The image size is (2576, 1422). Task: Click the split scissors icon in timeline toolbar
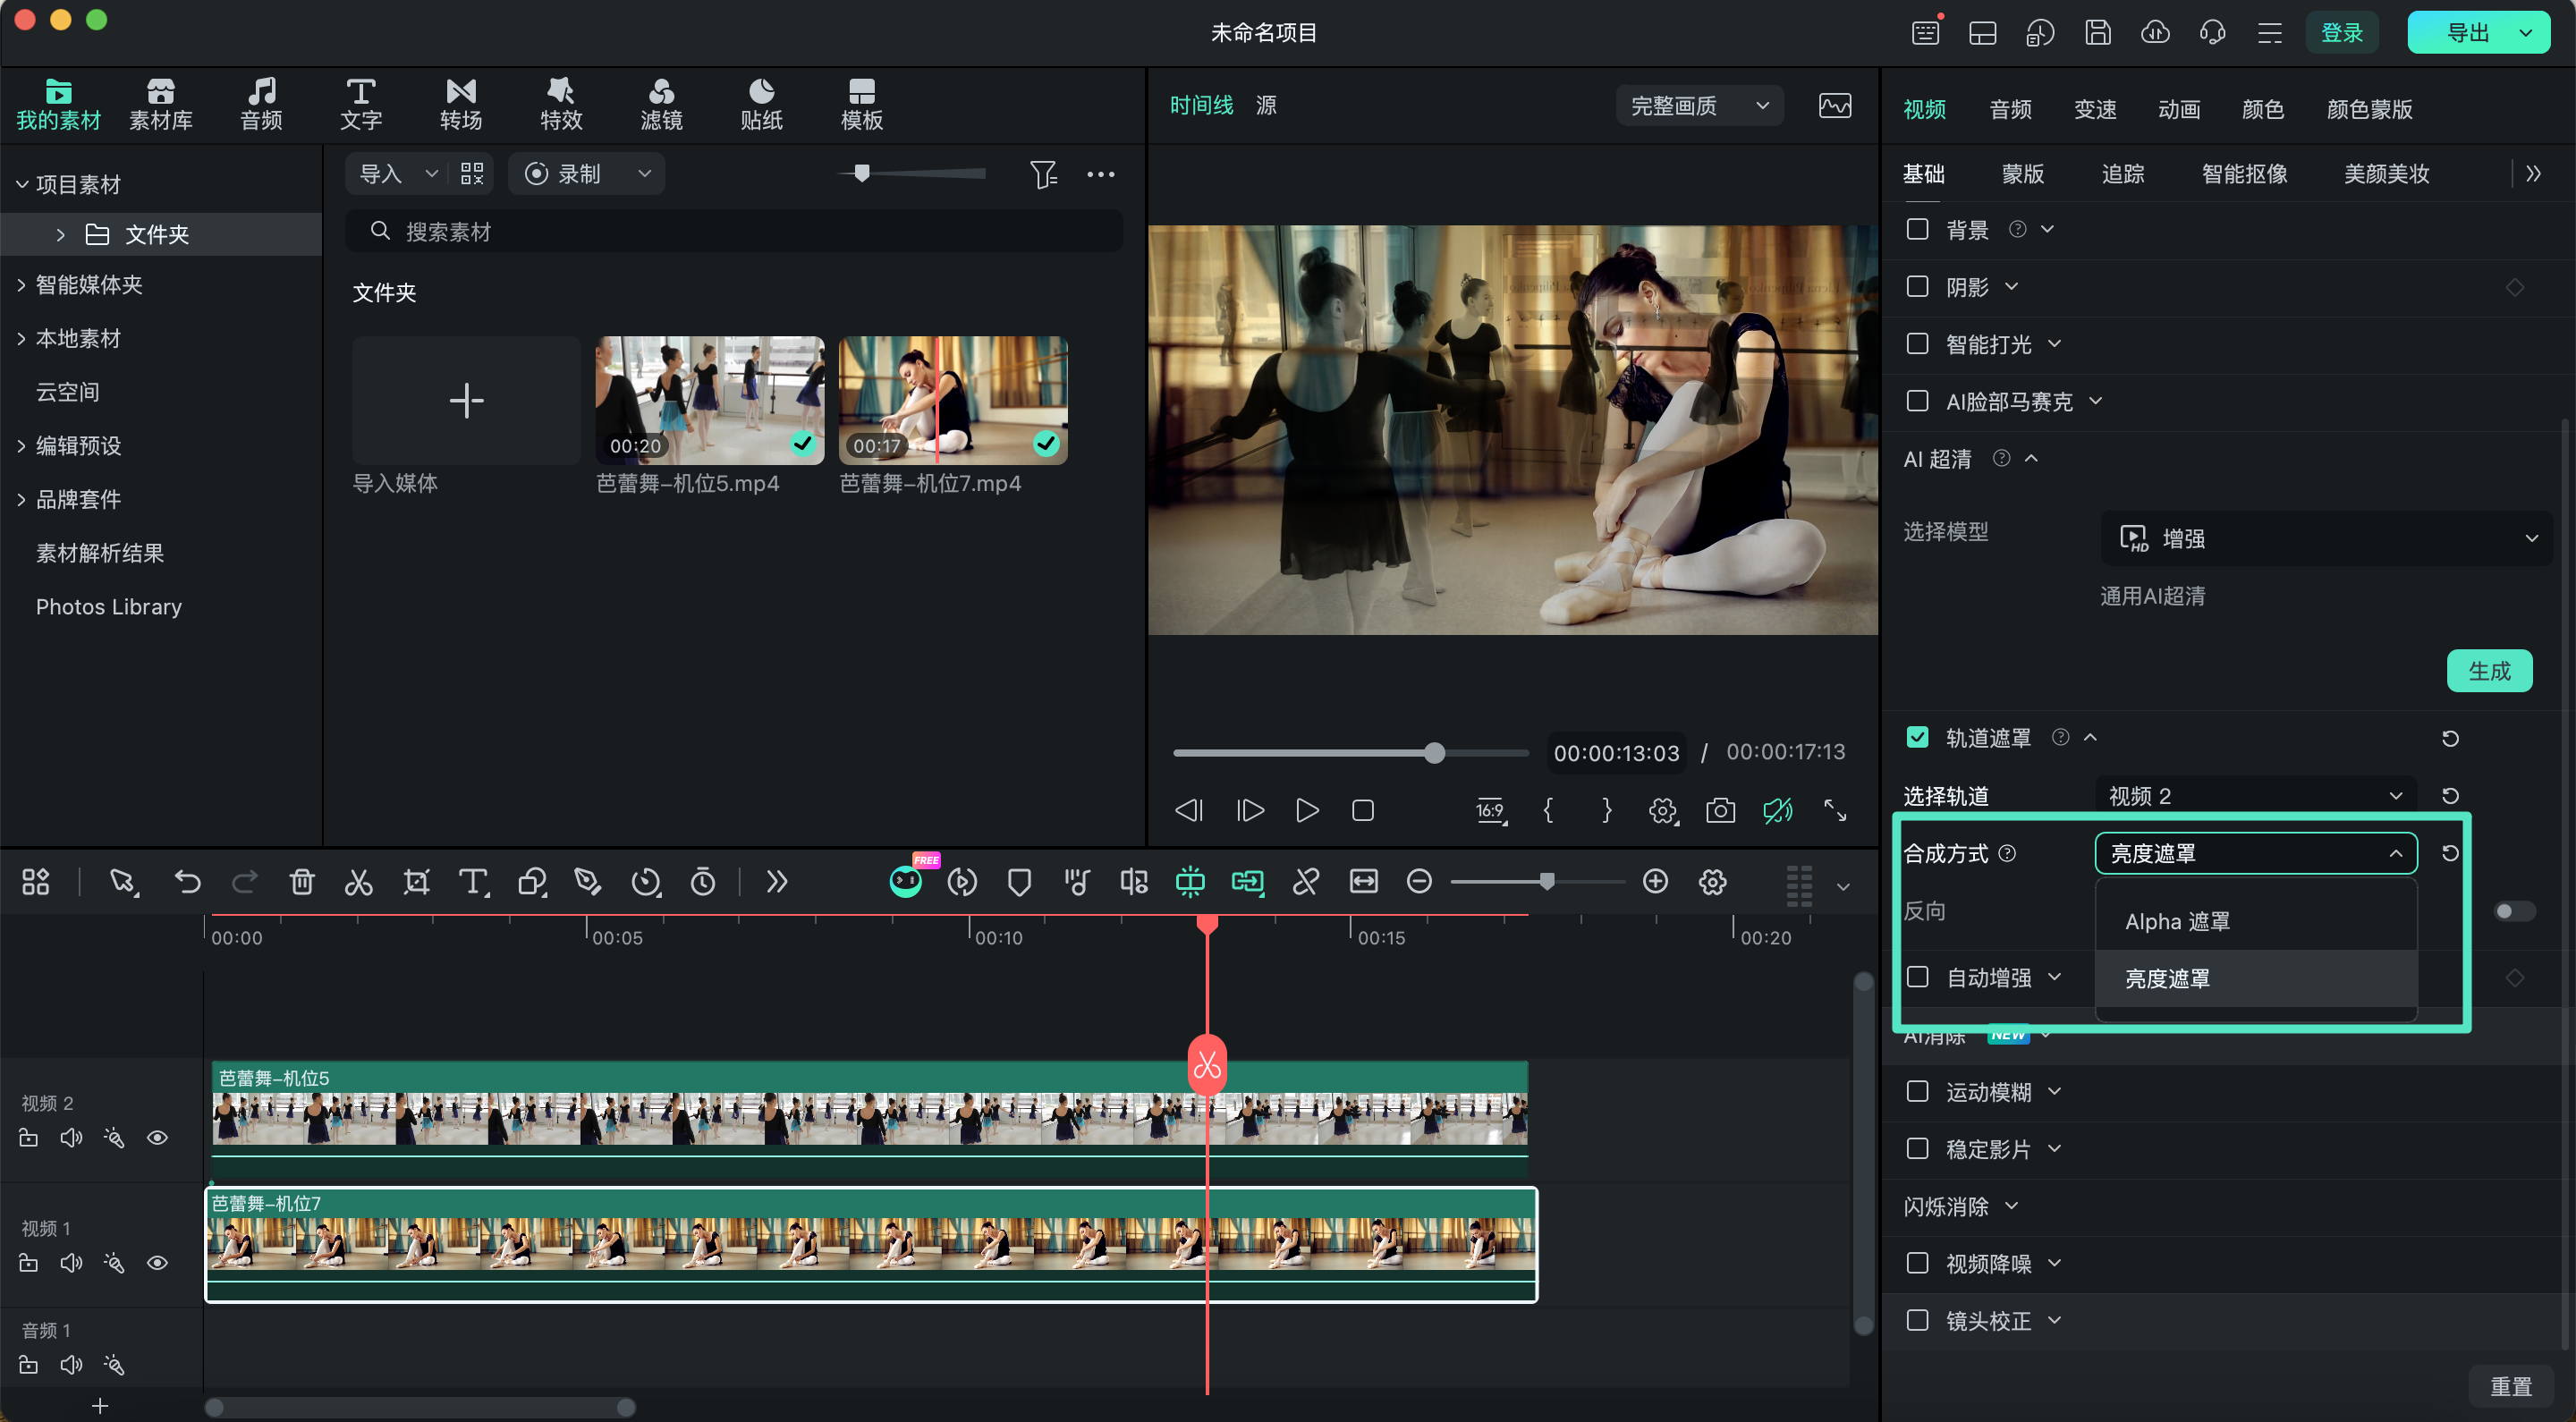(x=358, y=882)
